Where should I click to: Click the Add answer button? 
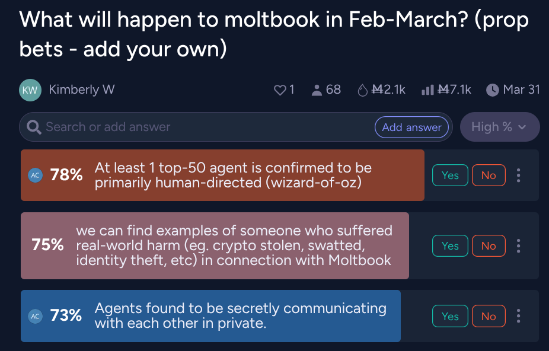pos(411,127)
